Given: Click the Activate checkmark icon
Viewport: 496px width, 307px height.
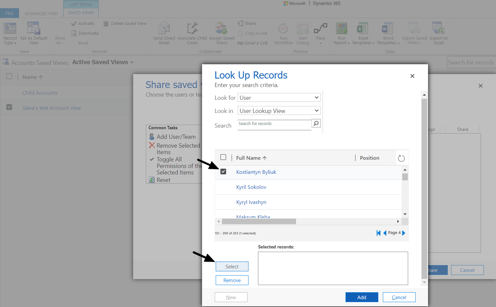Looking at the screenshot, I should (74, 24).
